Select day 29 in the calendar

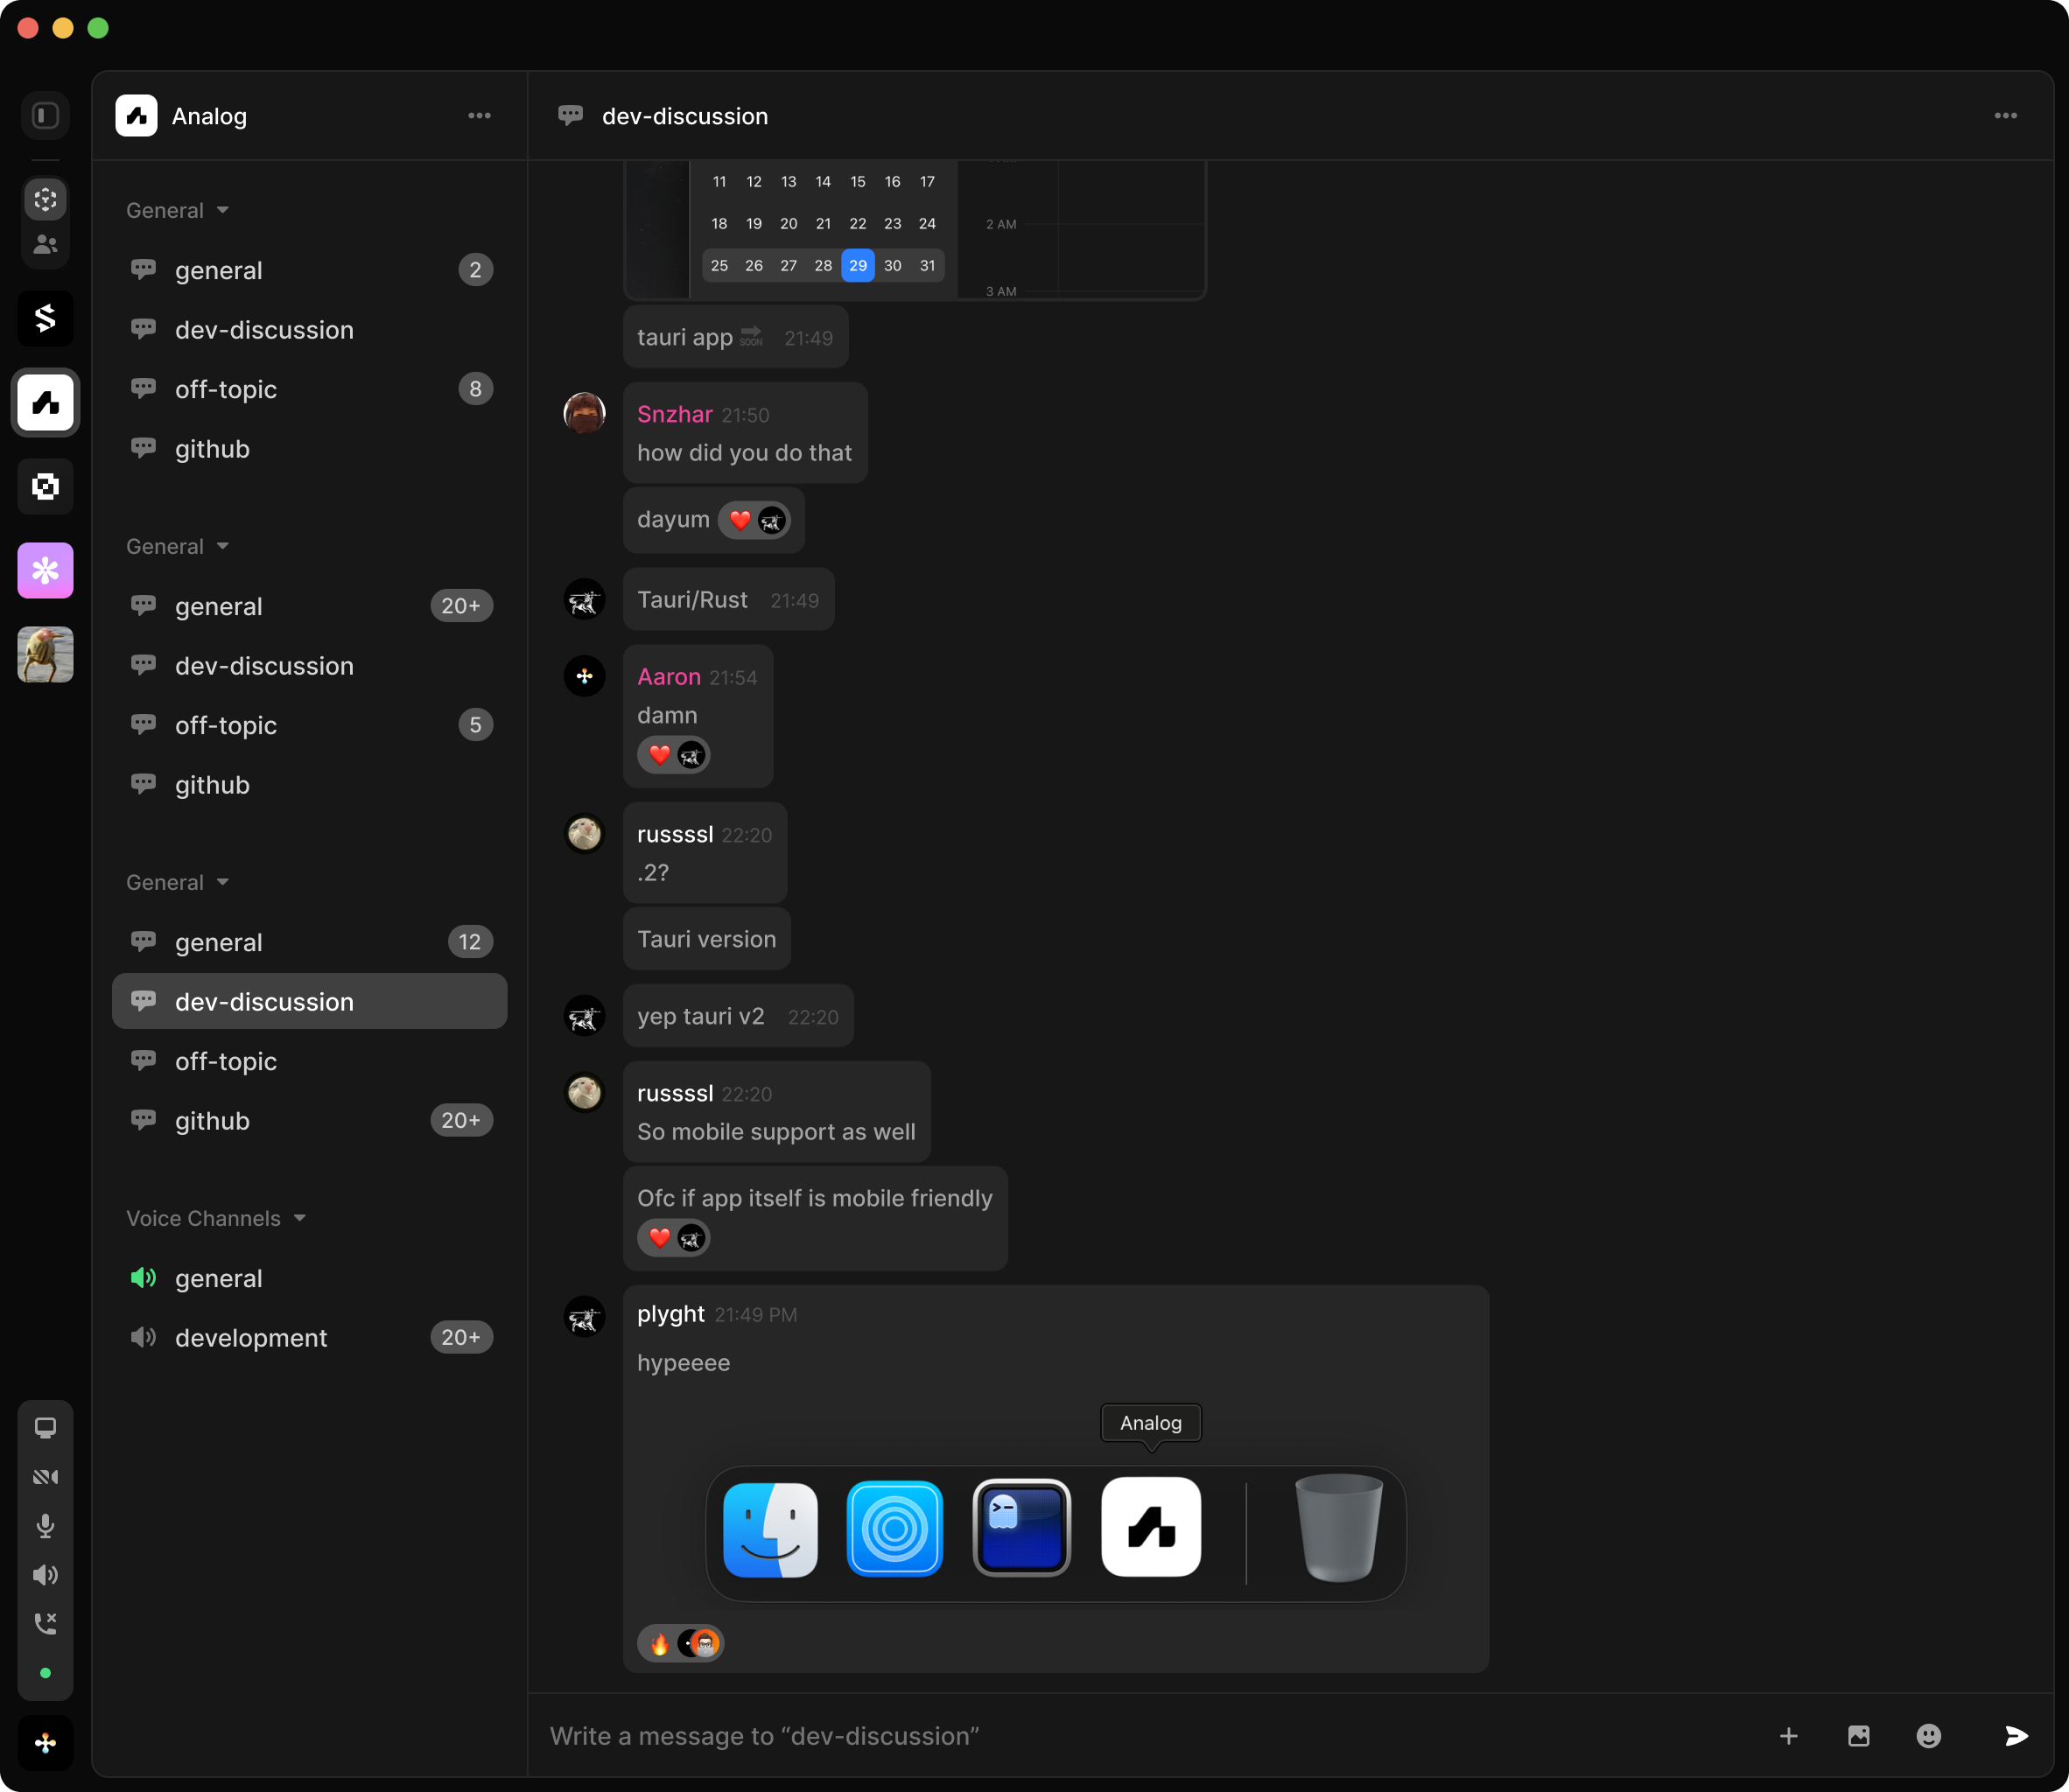(x=857, y=265)
